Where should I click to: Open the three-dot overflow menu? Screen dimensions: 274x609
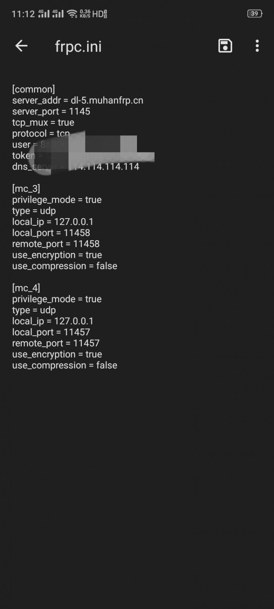[257, 46]
